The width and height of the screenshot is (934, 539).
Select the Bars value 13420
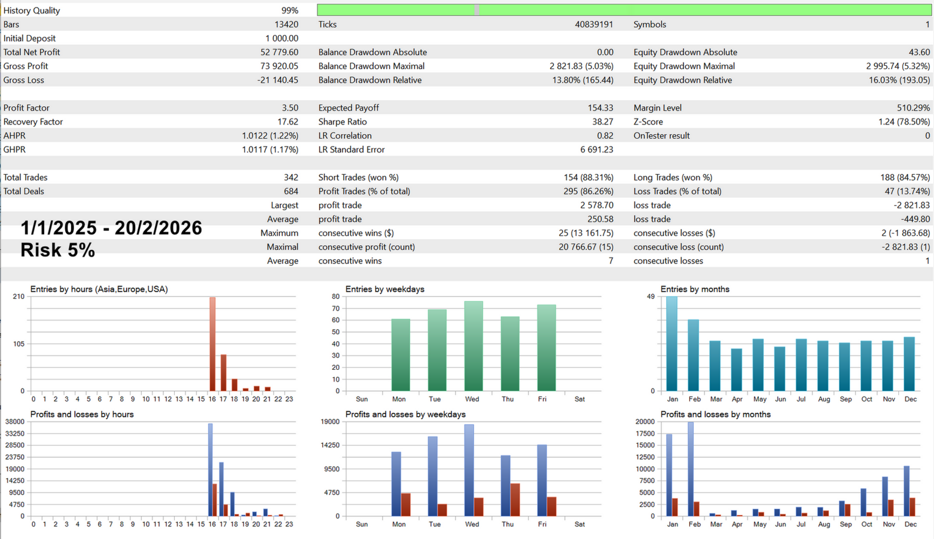286,24
